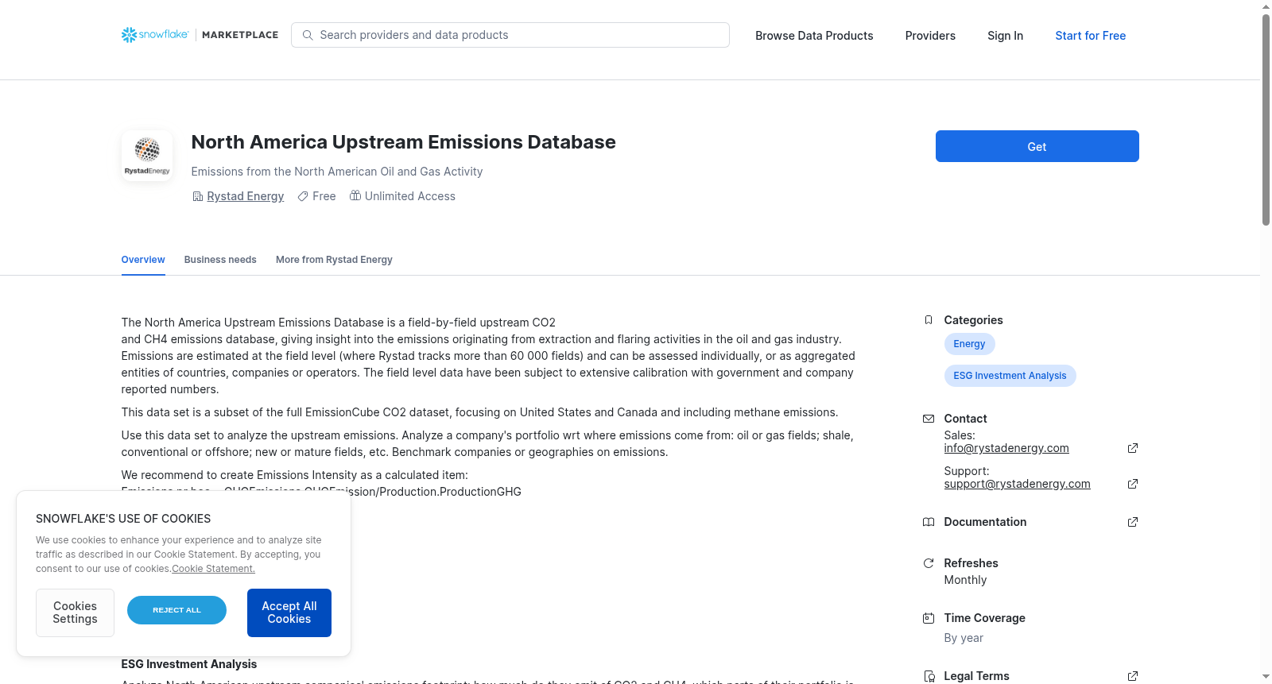Click the Energy category chip

tap(969, 344)
